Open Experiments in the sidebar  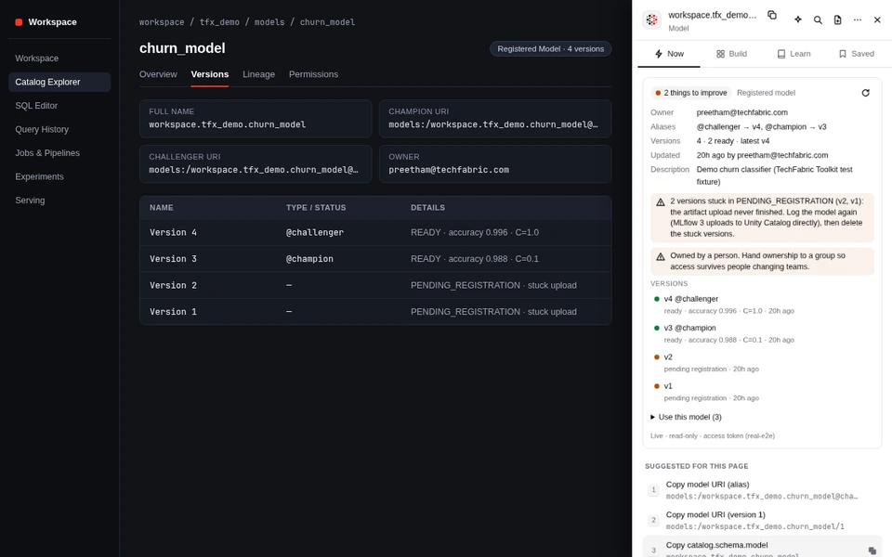(59, 176)
